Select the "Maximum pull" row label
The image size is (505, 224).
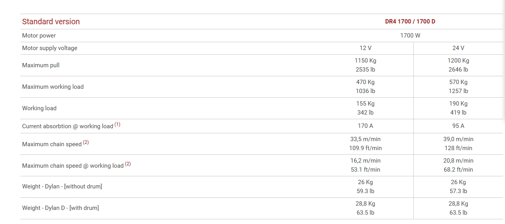(41, 65)
